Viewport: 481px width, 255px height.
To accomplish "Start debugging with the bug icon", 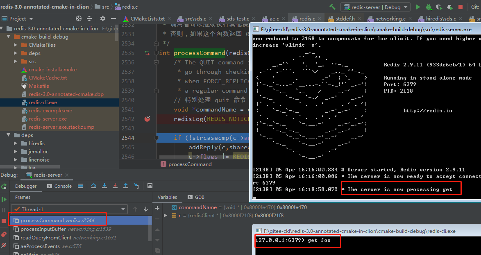I will coord(429,7).
